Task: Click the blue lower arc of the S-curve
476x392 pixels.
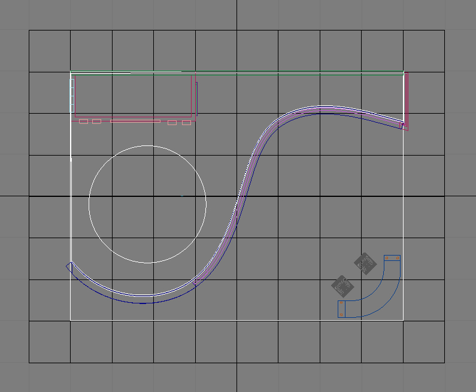Action: tap(141, 303)
